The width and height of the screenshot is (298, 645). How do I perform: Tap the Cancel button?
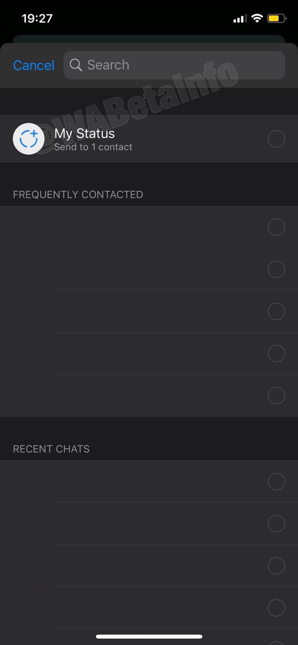tap(34, 65)
